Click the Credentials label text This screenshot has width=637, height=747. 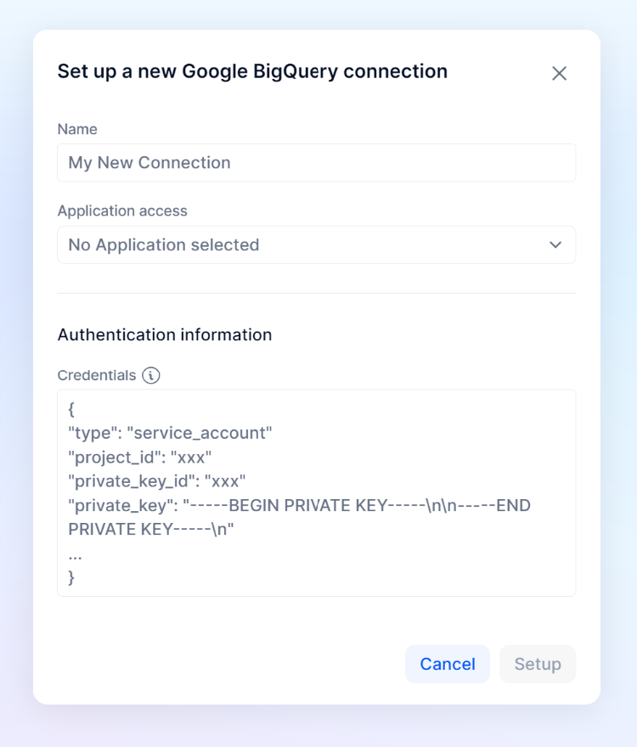(x=97, y=375)
